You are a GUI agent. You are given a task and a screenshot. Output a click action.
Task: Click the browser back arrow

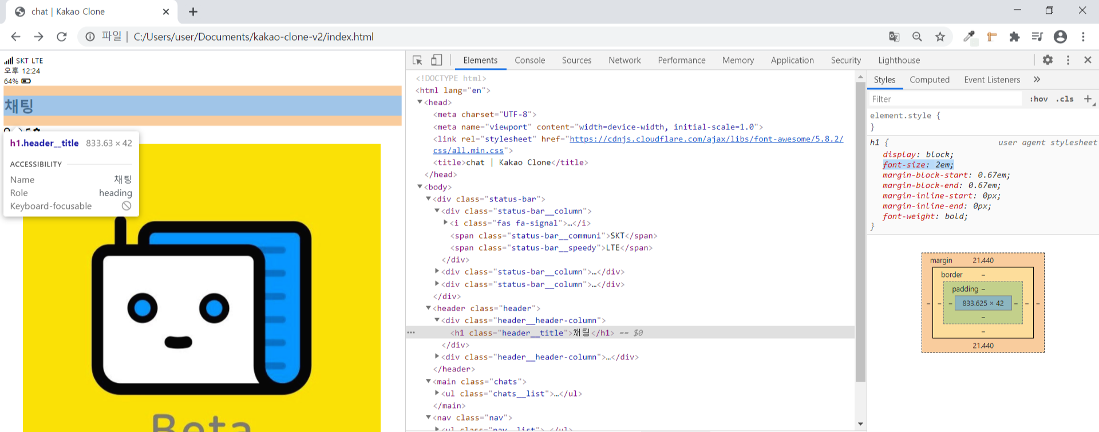(x=15, y=37)
